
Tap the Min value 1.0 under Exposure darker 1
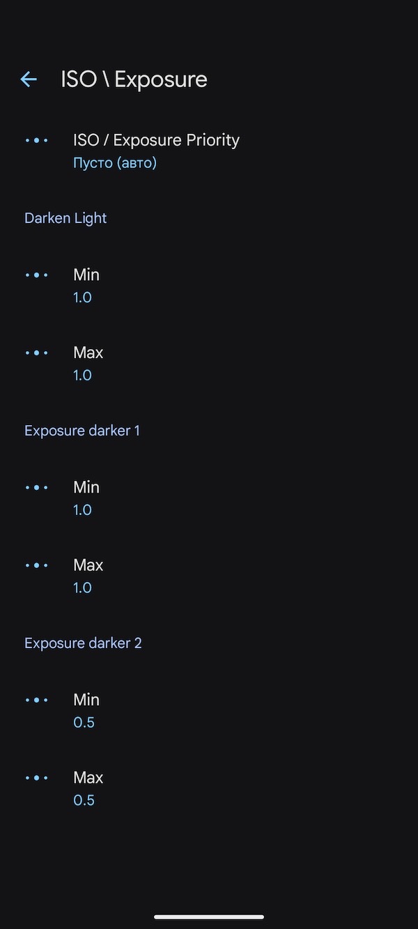tap(82, 509)
